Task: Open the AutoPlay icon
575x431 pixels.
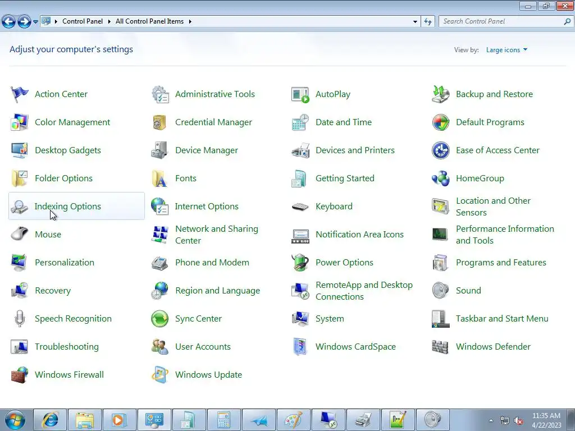Action: point(300,94)
